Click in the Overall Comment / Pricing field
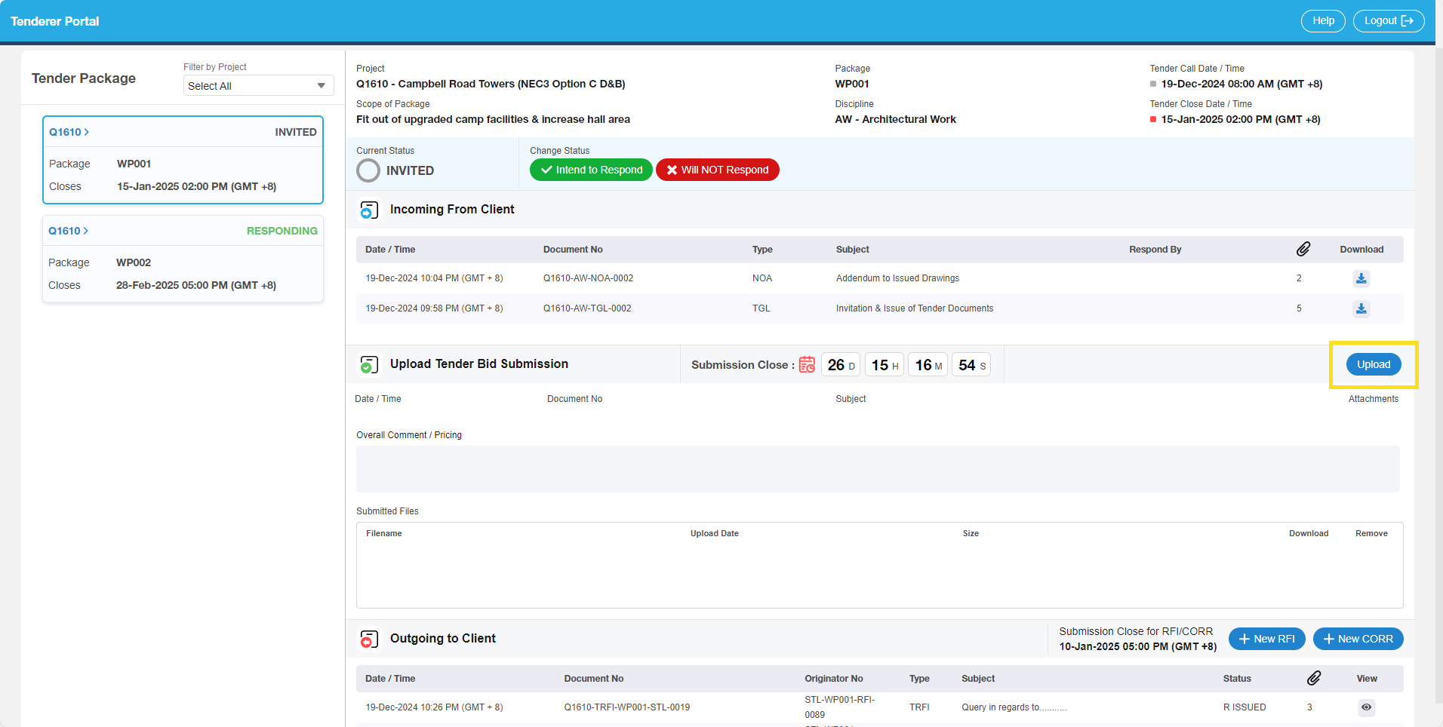Image resolution: width=1443 pixels, height=727 pixels. tap(878, 469)
